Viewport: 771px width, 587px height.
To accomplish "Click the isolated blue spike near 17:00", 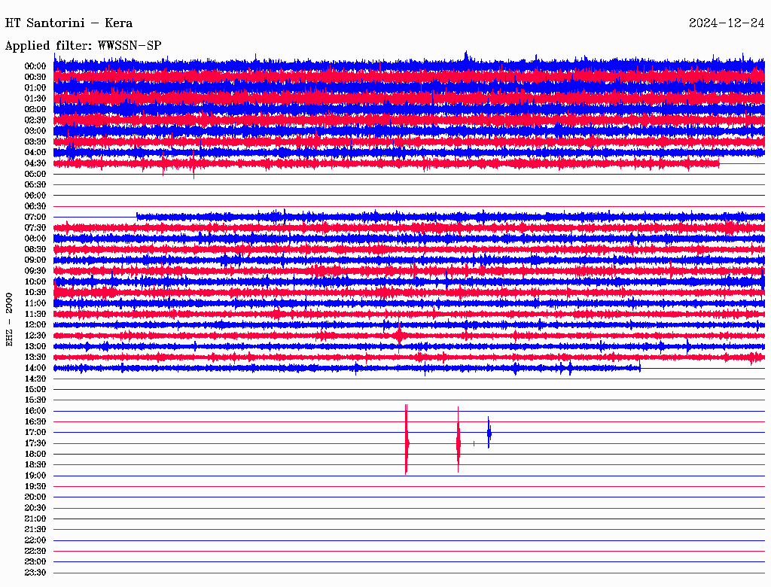I will tap(489, 432).
